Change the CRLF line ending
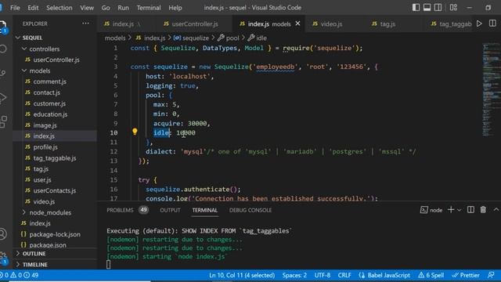The height and width of the screenshot is (282, 501). [x=344, y=275]
